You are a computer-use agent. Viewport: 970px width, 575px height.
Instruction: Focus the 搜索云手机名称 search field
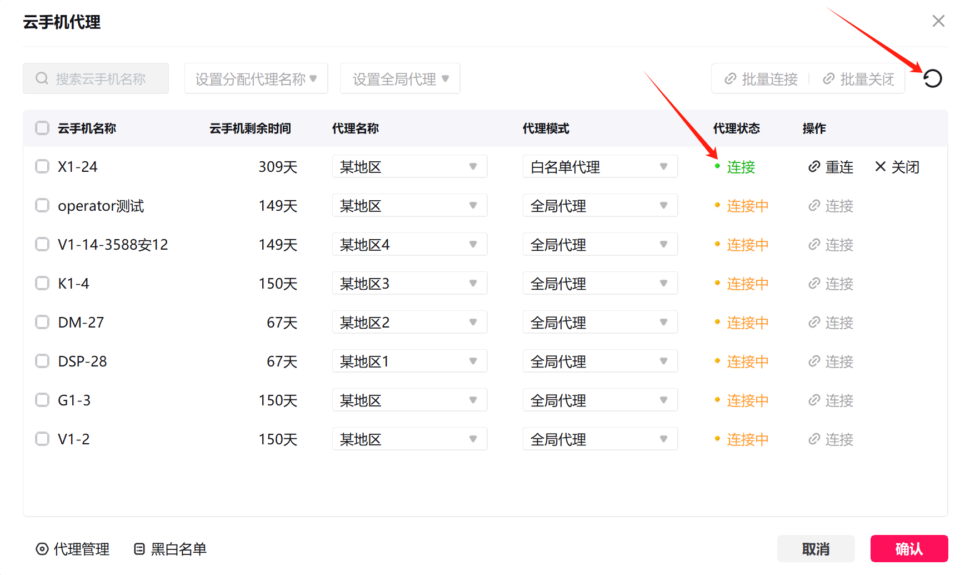96,78
